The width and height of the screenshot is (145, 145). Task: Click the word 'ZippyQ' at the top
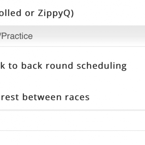coord(54,13)
